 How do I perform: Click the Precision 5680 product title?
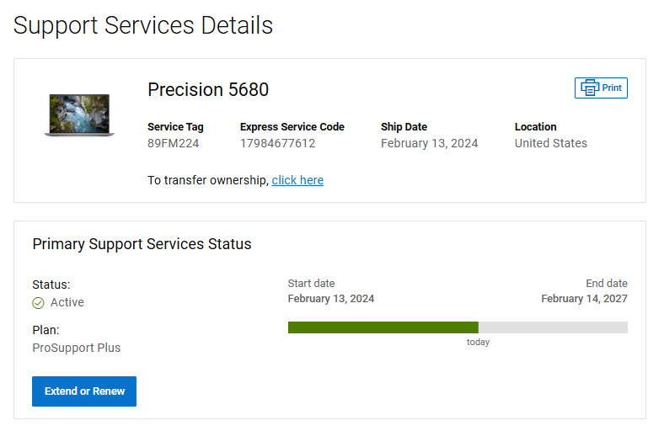pos(208,90)
